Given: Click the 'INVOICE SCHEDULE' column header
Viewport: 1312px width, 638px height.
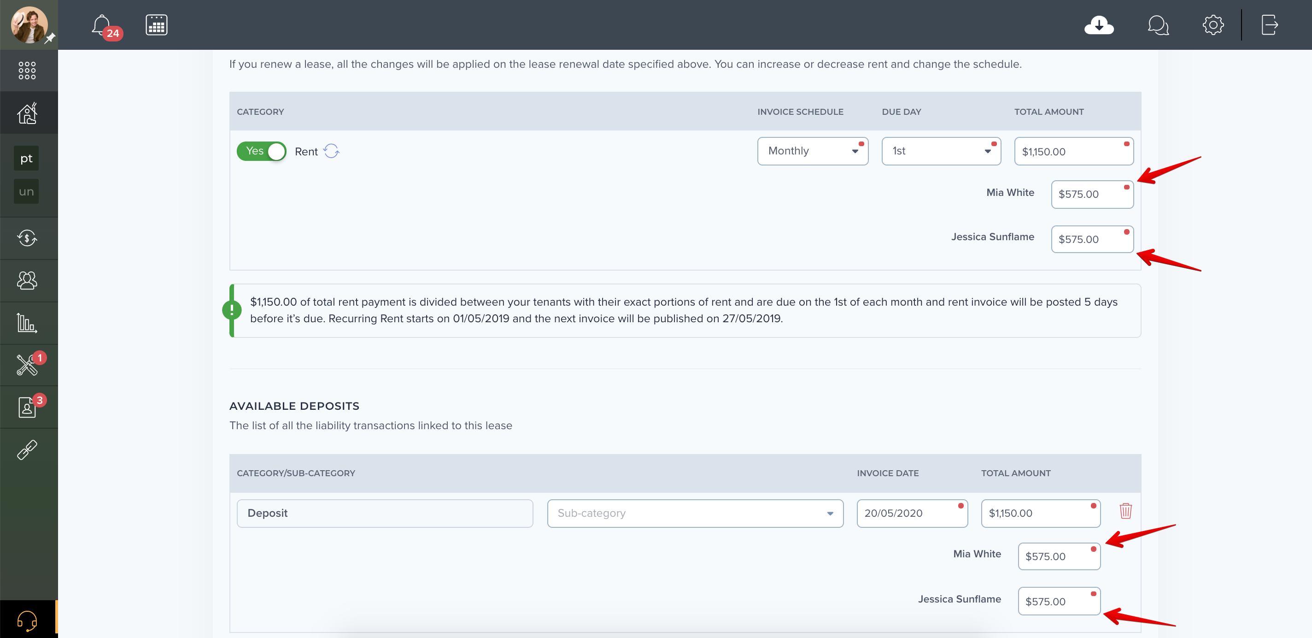Looking at the screenshot, I should pyautogui.click(x=800, y=112).
